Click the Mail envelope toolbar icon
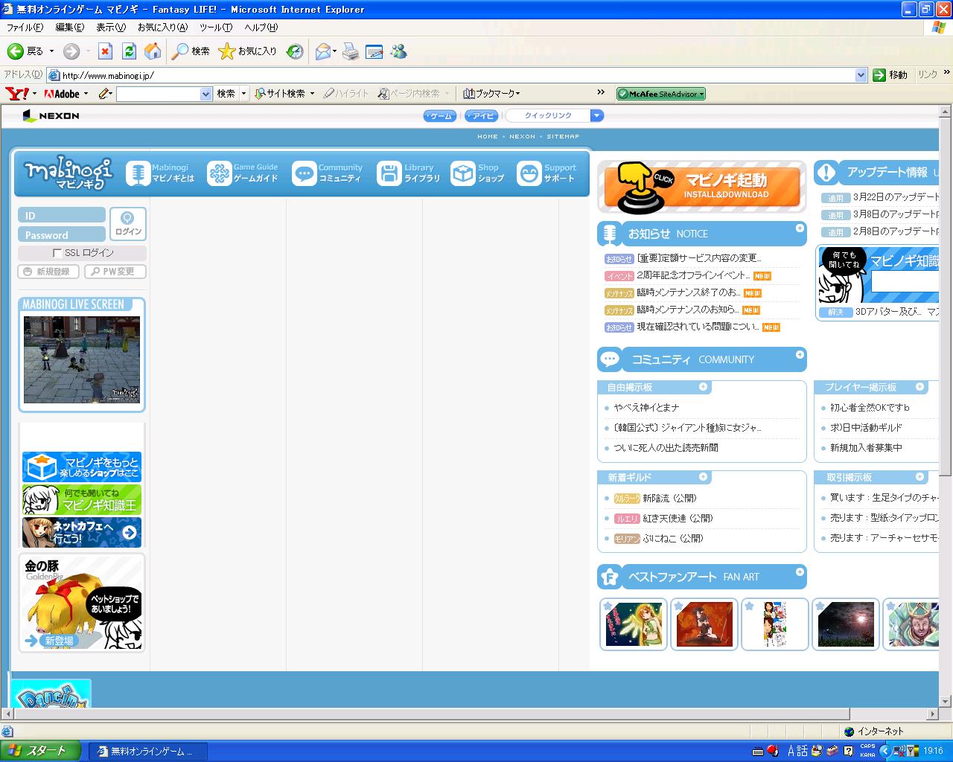This screenshot has width=953, height=762. click(x=322, y=51)
